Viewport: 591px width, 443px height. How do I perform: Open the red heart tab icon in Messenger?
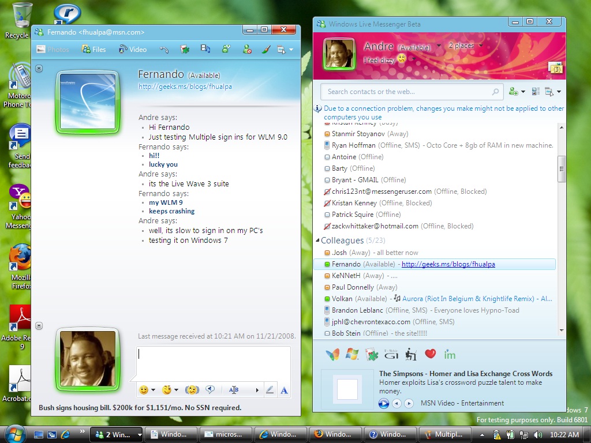tap(430, 354)
